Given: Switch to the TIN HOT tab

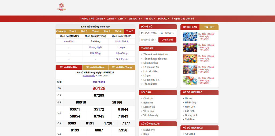Looking at the screenshot, I should point(209,27).
